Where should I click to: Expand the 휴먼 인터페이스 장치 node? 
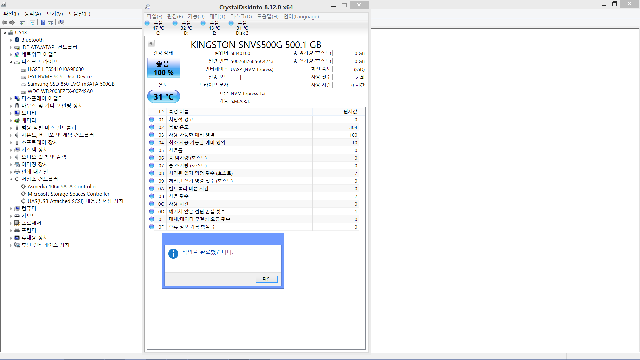[x=11, y=245]
